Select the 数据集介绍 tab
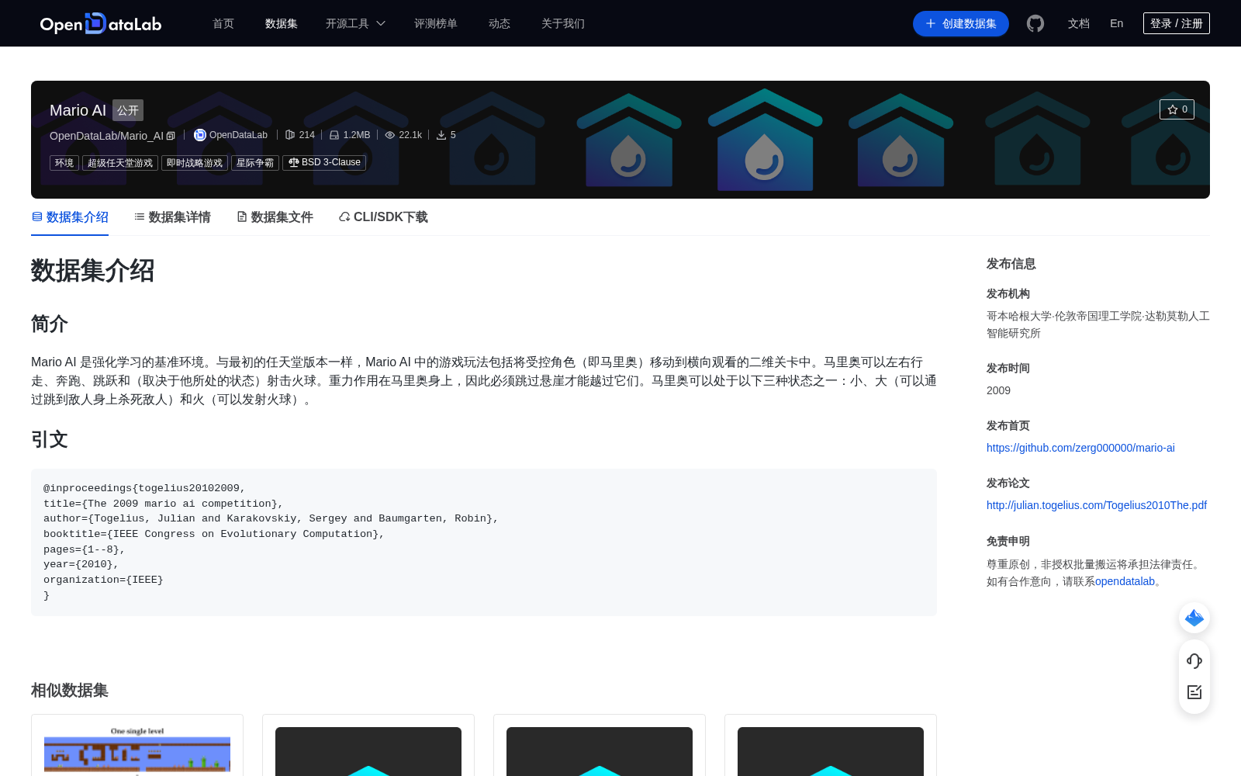The height and width of the screenshot is (776, 1241). [70, 217]
